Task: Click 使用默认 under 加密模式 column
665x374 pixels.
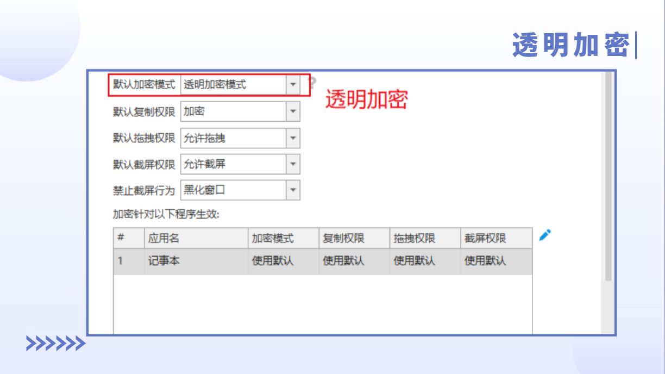Action: point(284,261)
